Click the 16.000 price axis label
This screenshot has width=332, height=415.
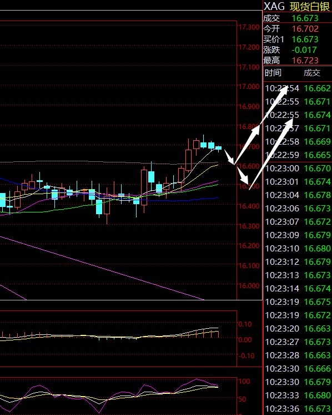pyautogui.click(x=249, y=285)
